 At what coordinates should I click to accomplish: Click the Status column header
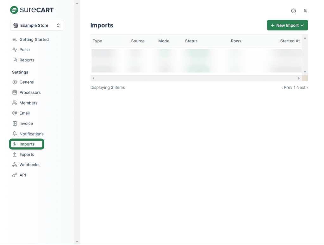point(191,41)
